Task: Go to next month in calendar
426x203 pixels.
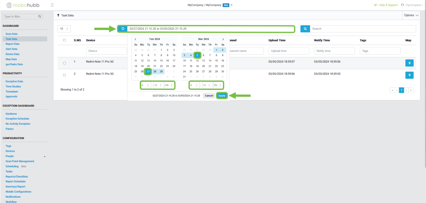Action: point(223,39)
